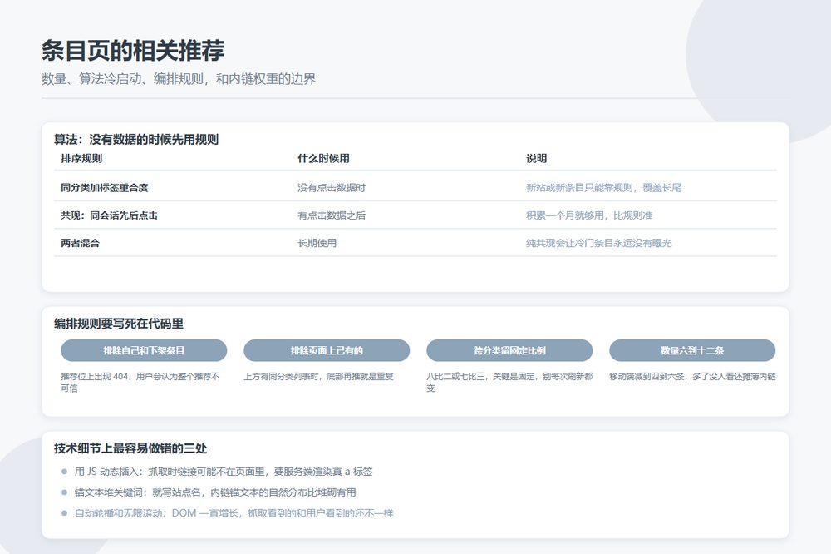Select the cell 两者混合
The width and height of the screenshot is (831, 554).
[x=80, y=243]
